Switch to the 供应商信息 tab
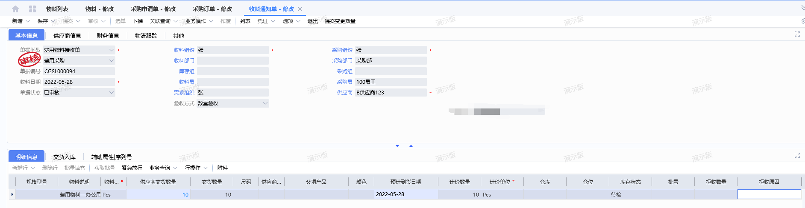The width and height of the screenshot is (805, 208). pos(67,36)
